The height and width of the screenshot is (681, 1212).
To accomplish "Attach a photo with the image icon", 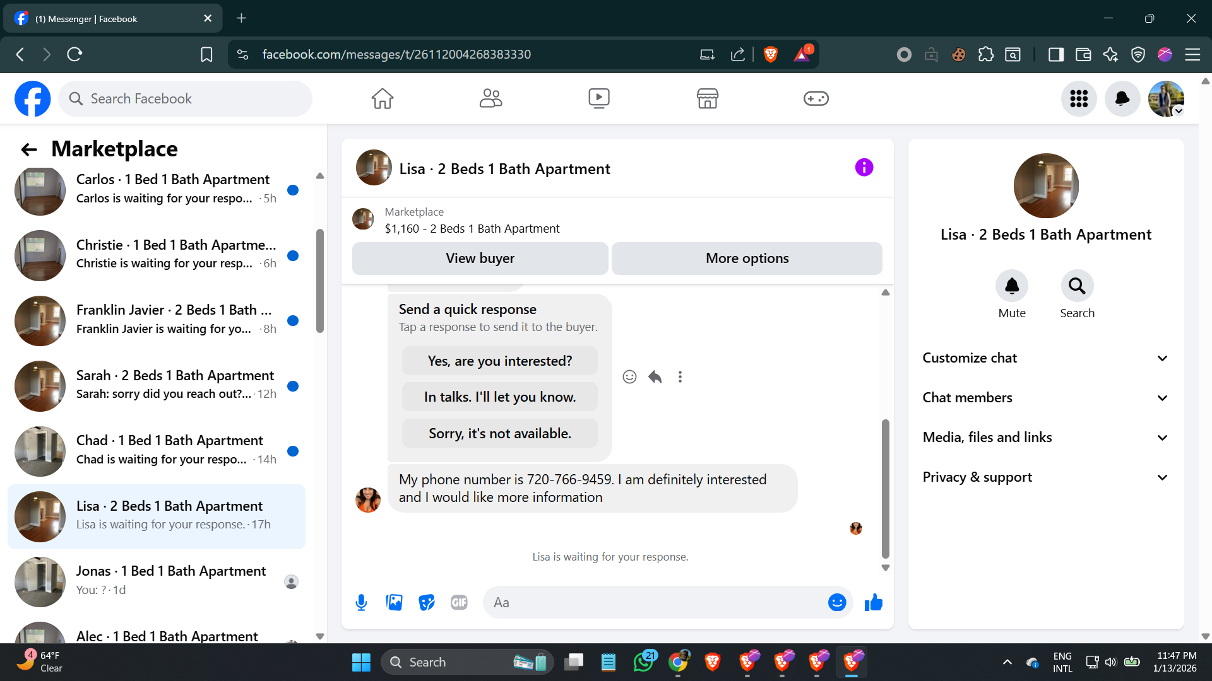I will coord(394,603).
